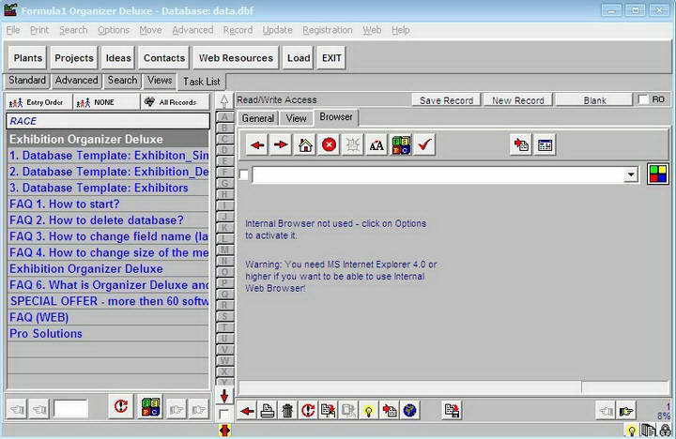This screenshot has width=676, height=439.
Task: Click the Web Resources button
Action: pos(236,58)
